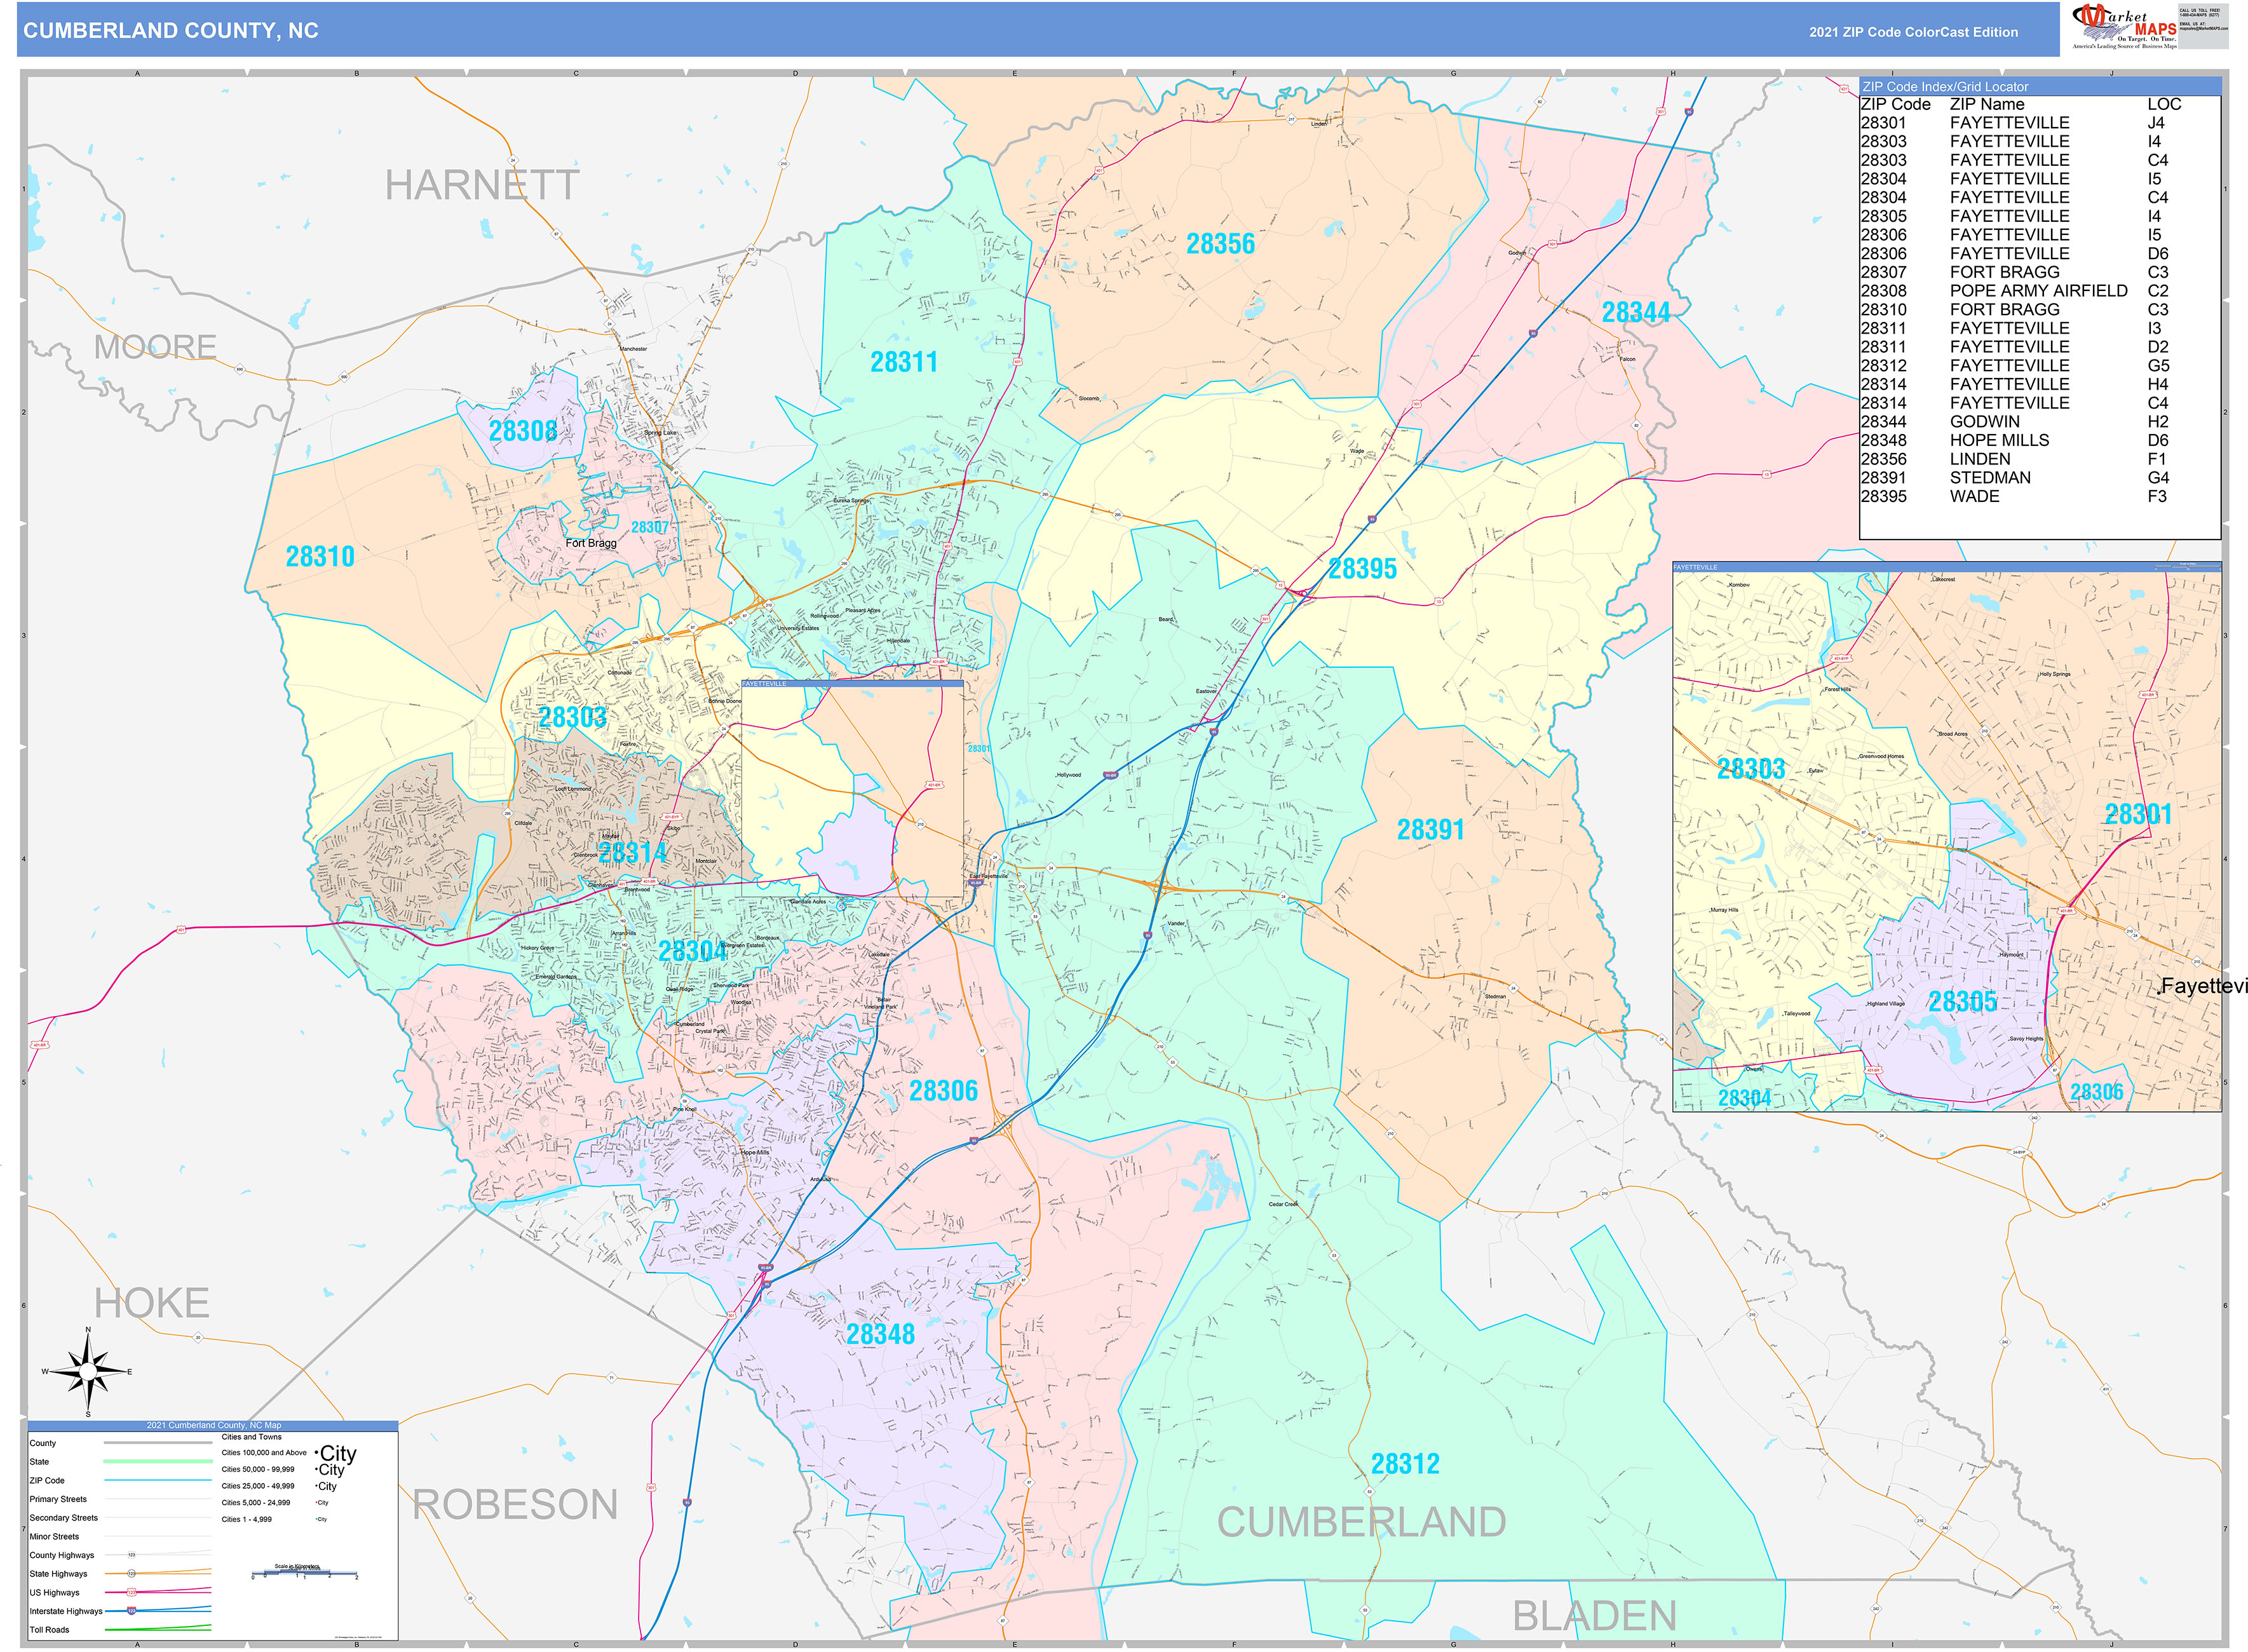Click the US Highways legend entry
This screenshot has width=2248, height=1652.
[x=120, y=1593]
